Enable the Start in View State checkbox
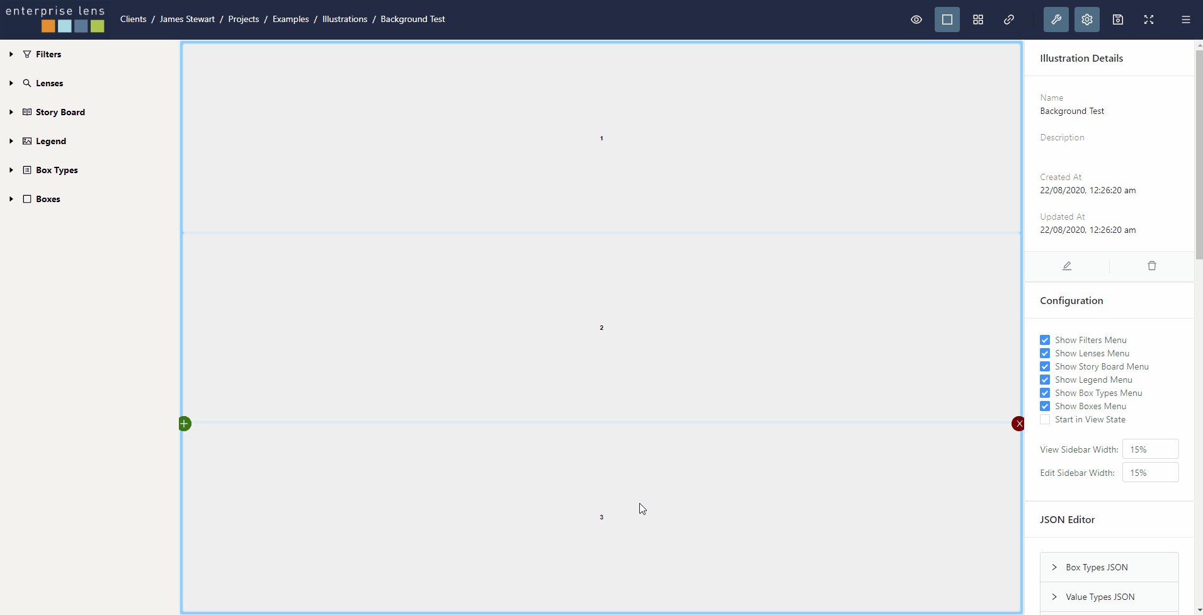 (x=1045, y=419)
